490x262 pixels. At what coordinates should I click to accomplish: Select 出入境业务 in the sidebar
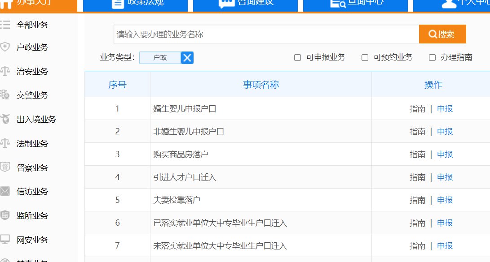(x=36, y=119)
